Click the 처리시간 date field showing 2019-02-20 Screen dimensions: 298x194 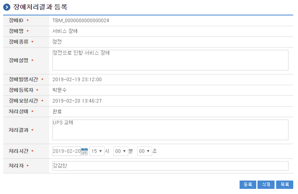coord(66,151)
